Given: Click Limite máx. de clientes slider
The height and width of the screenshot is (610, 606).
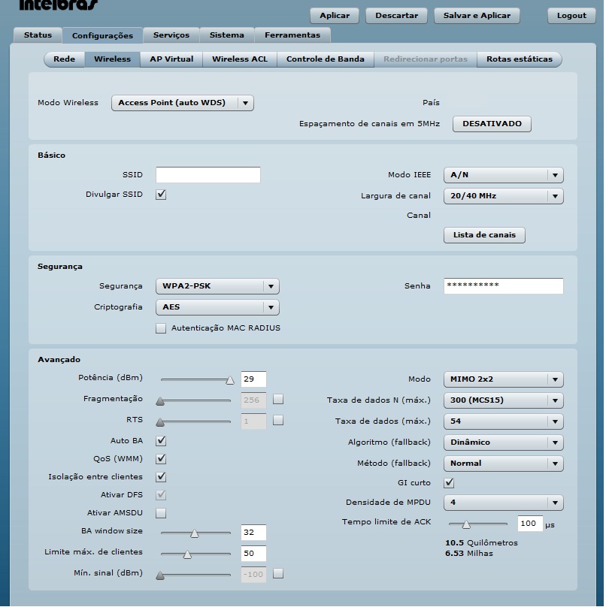Looking at the screenshot, I should pos(195,554).
